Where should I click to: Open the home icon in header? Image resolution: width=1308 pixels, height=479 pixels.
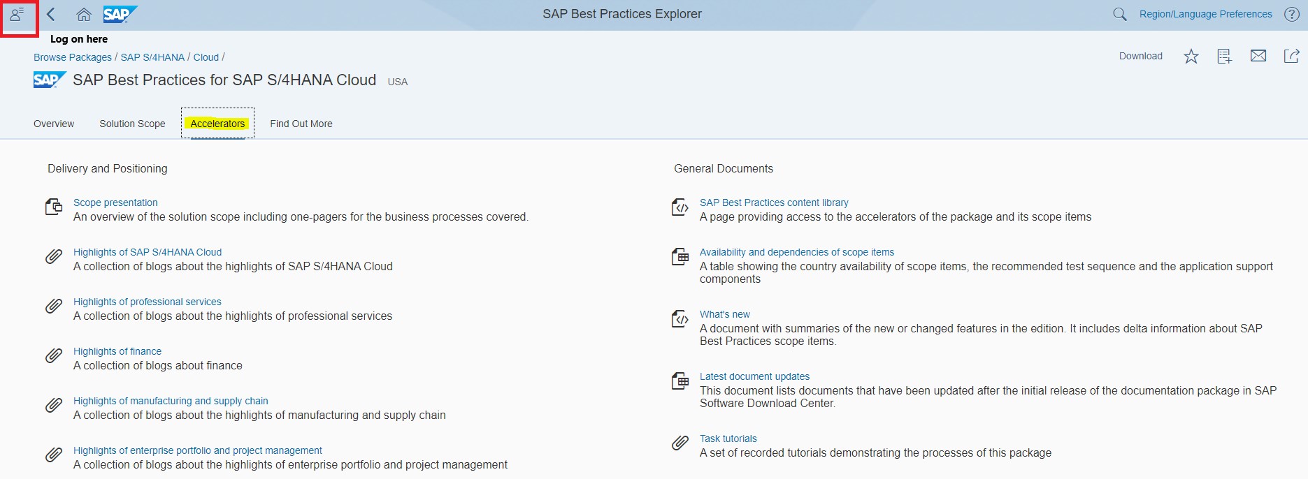(84, 14)
